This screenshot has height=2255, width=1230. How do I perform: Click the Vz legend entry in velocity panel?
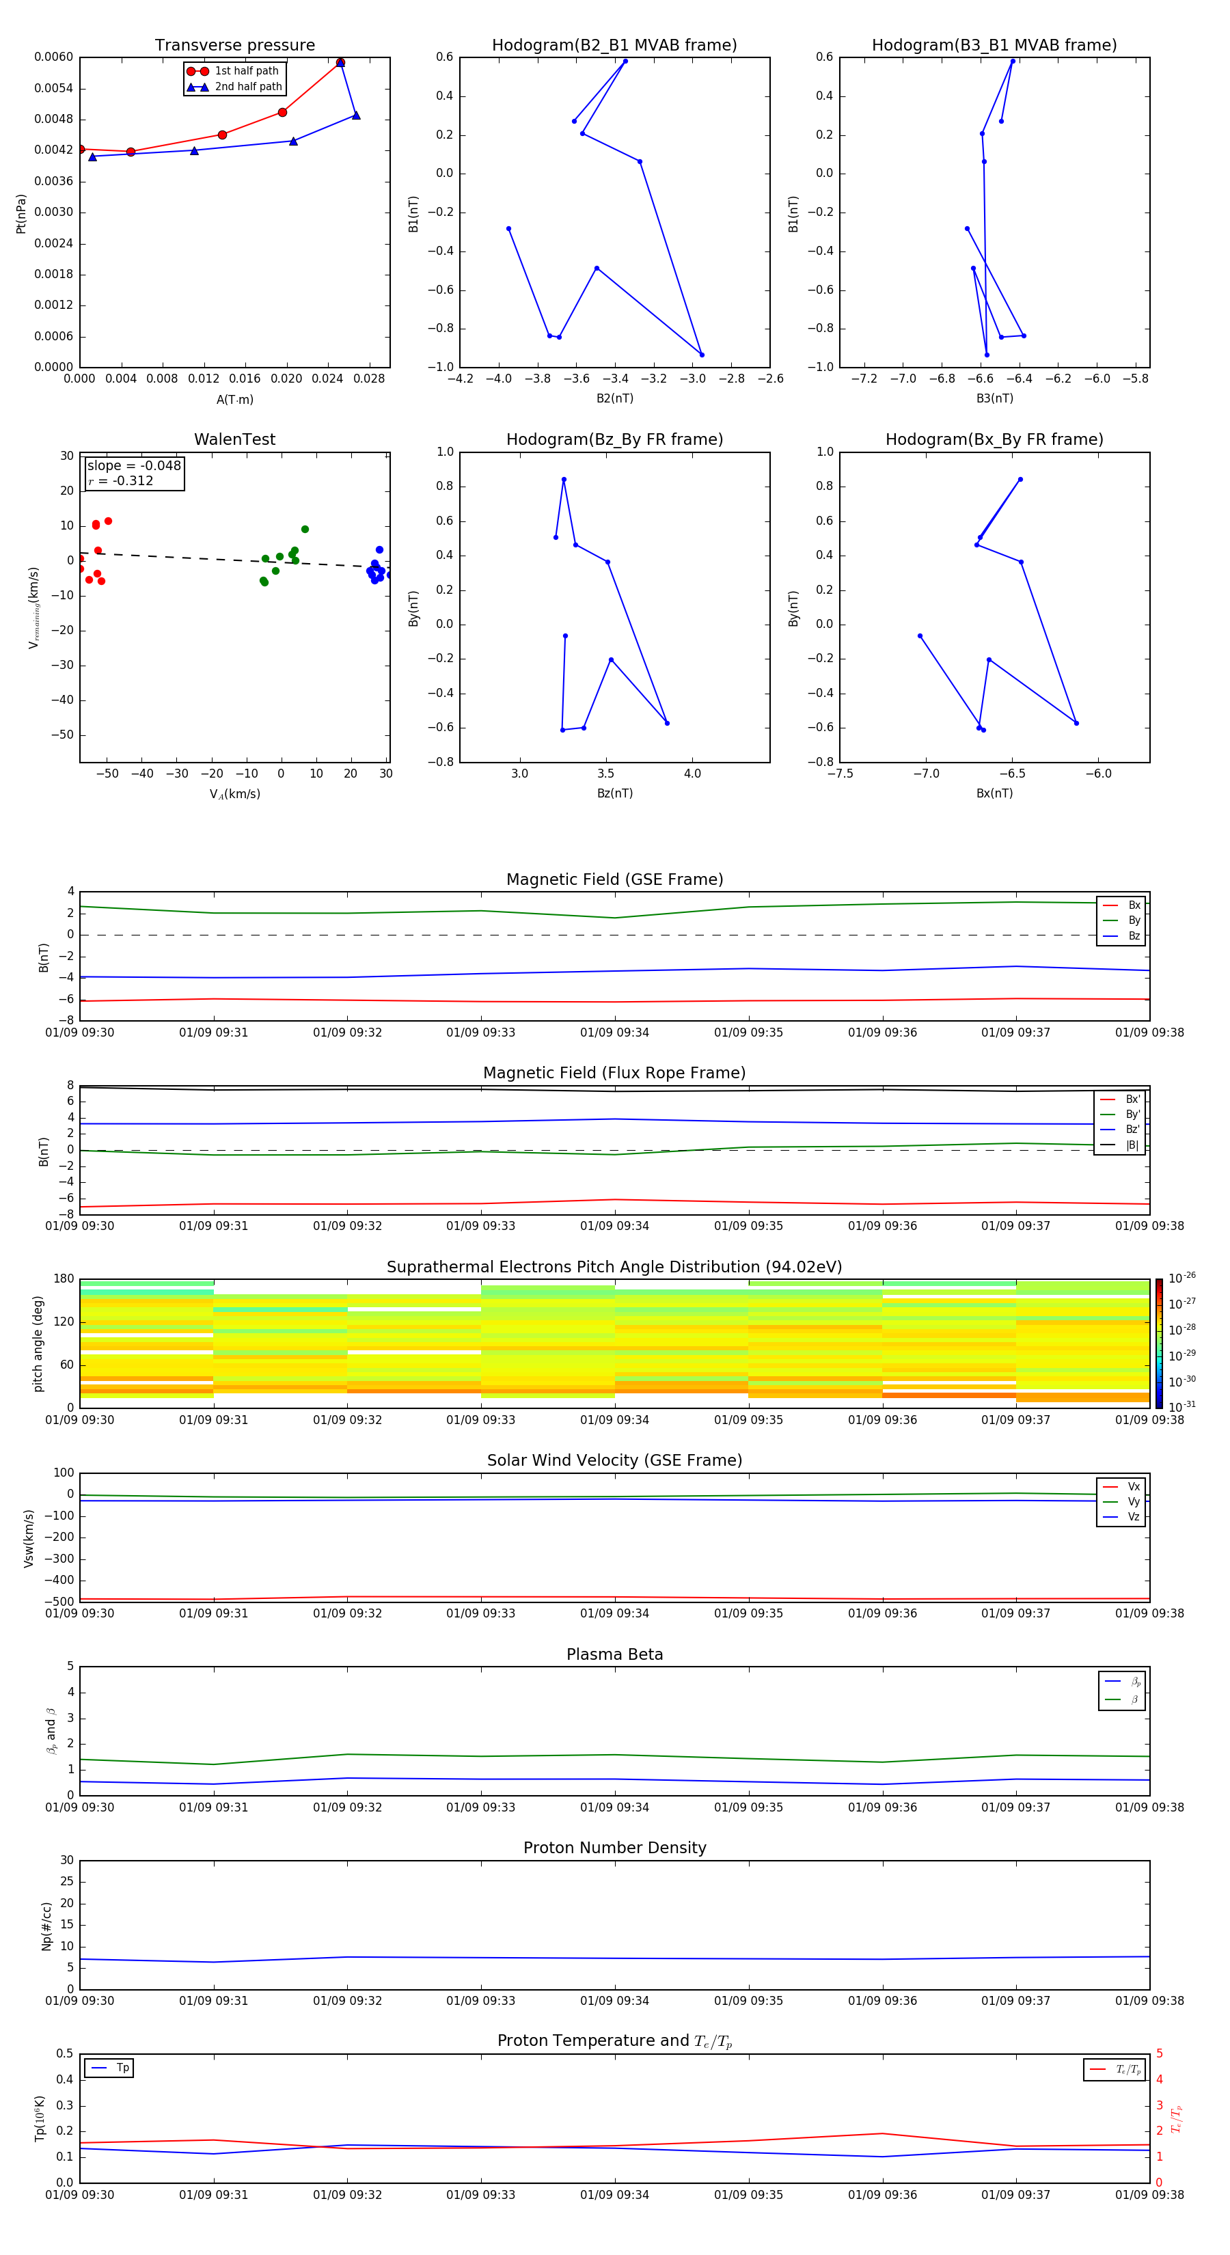(1121, 1517)
